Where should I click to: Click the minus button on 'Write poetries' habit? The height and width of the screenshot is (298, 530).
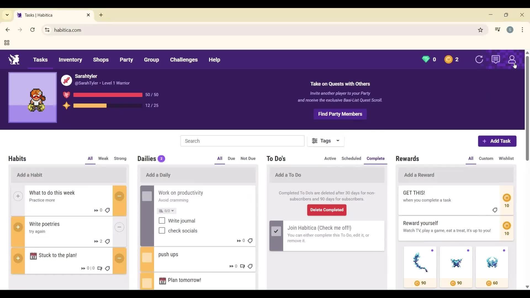pyautogui.click(x=120, y=227)
